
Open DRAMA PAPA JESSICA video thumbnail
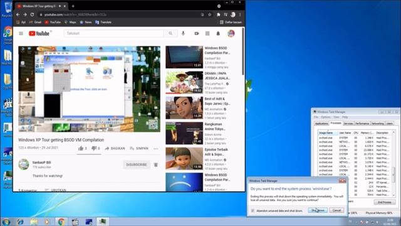pos(184,82)
